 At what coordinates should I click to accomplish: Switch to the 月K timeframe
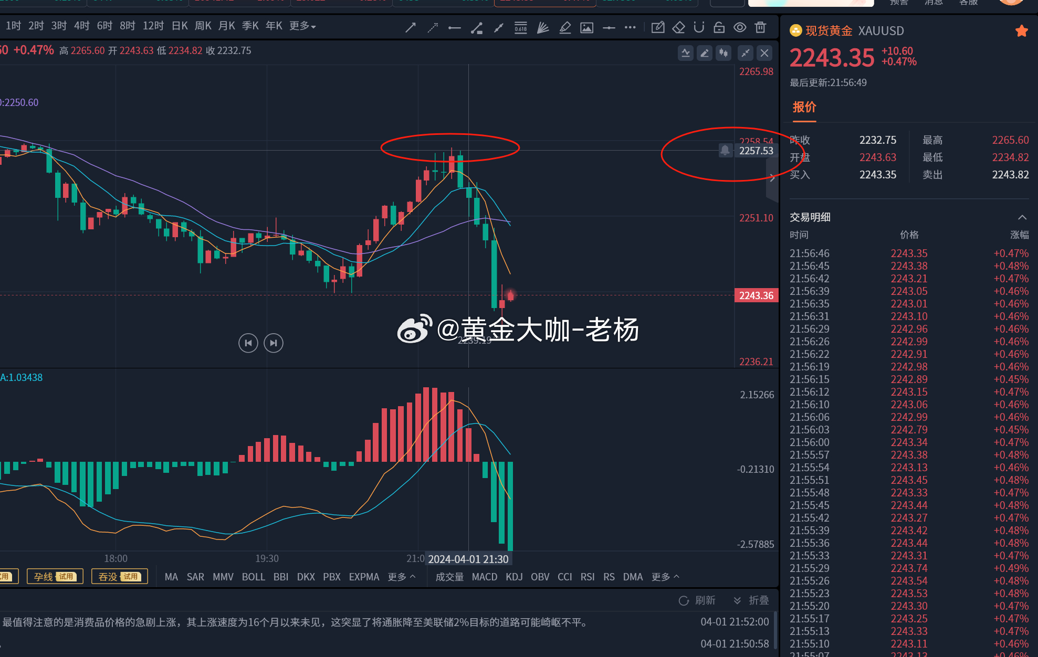(x=227, y=26)
